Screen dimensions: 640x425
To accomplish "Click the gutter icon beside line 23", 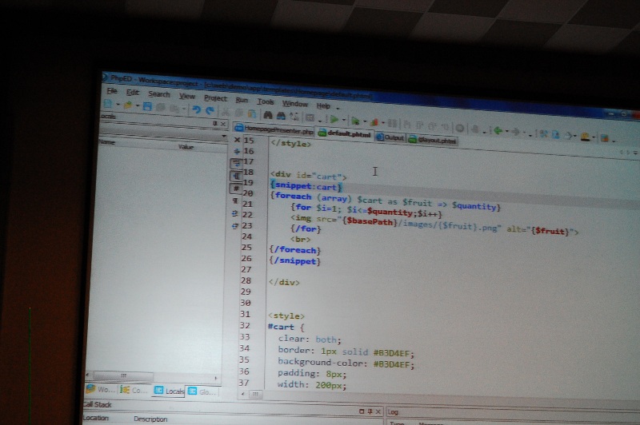I will coord(234,225).
